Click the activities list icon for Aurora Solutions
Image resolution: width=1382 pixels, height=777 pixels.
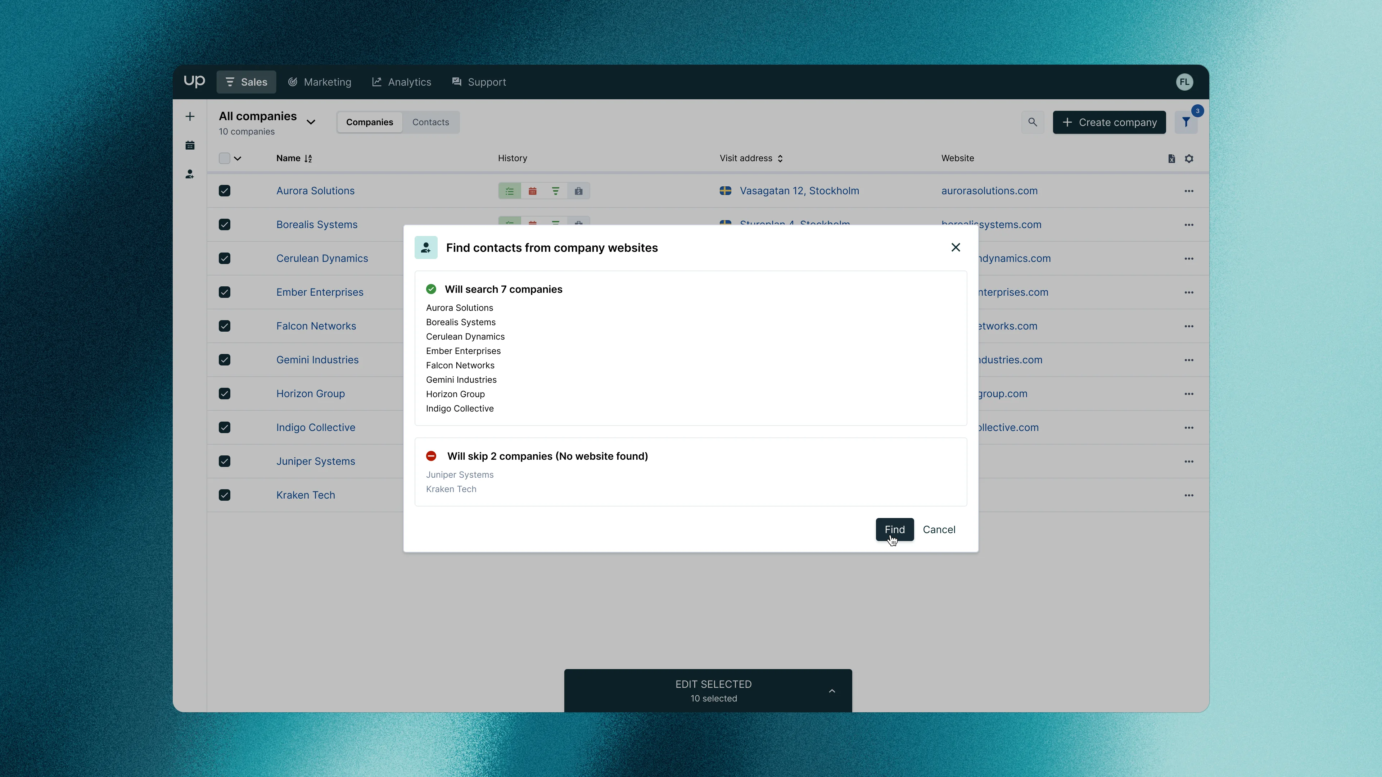point(510,191)
